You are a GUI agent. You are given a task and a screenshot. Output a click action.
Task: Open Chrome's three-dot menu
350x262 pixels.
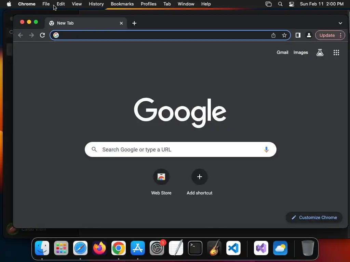click(x=340, y=35)
